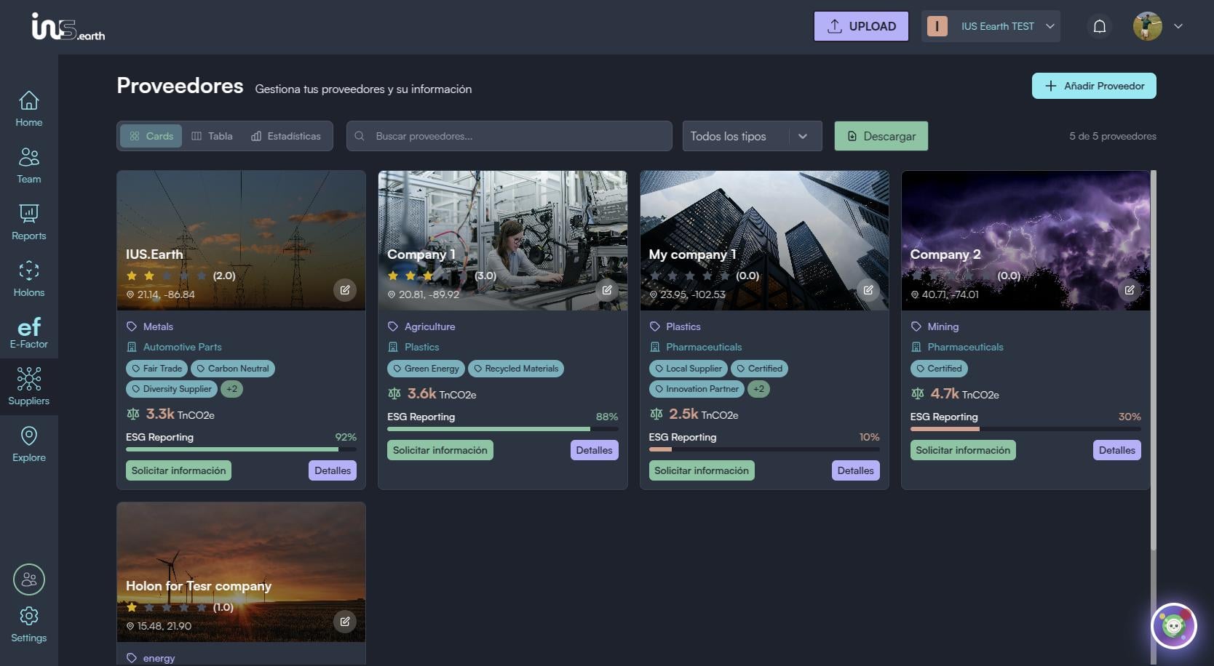The width and height of the screenshot is (1214, 666).
Task: Edit the Company 2 supplier card
Action: tap(1130, 290)
